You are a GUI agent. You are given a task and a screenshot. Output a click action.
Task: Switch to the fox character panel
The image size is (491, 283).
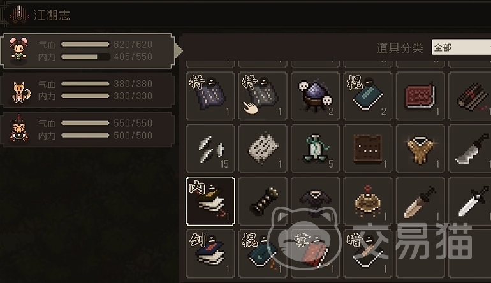click(x=87, y=90)
